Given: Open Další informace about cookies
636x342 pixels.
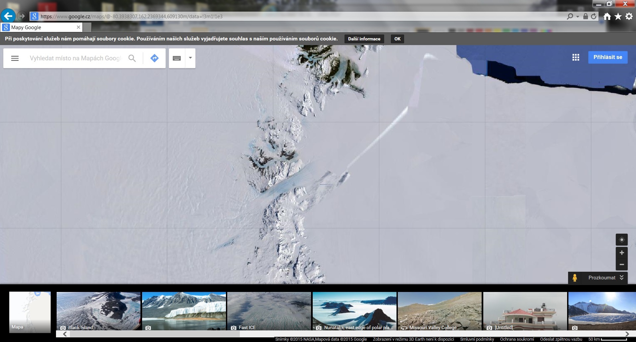Looking at the screenshot, I should 364,39.
